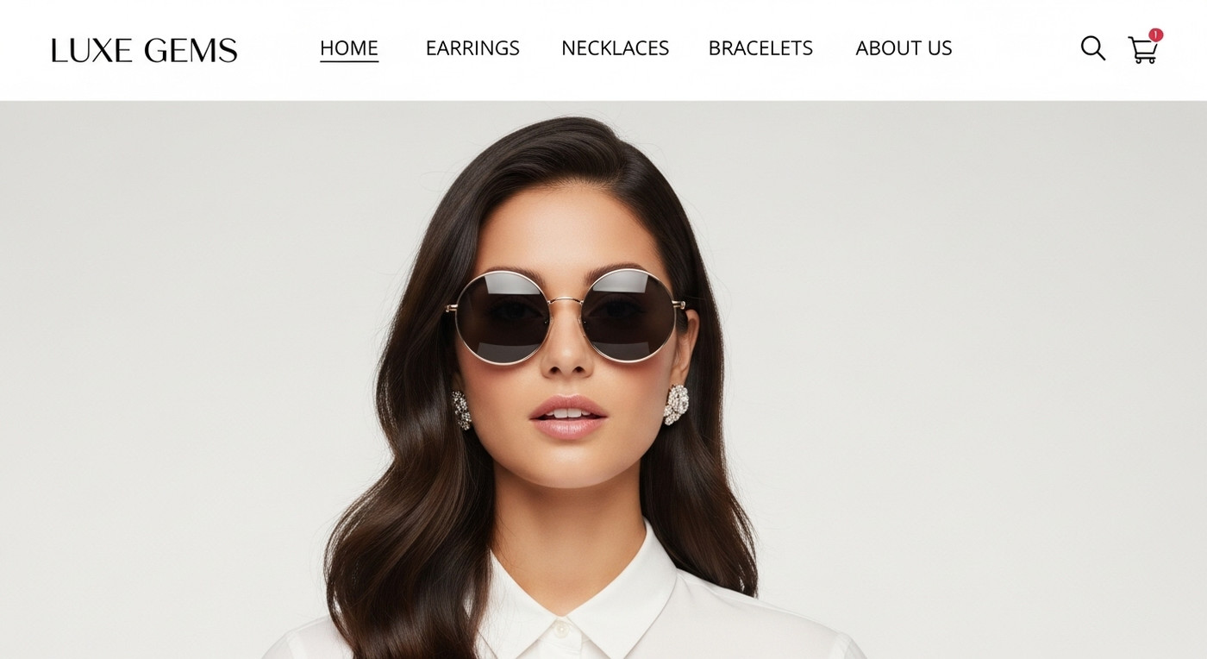This screenshot has height=659, width=1207.
Task: Click the model's round sunglasses in hero image
Action: pos(565,316)
